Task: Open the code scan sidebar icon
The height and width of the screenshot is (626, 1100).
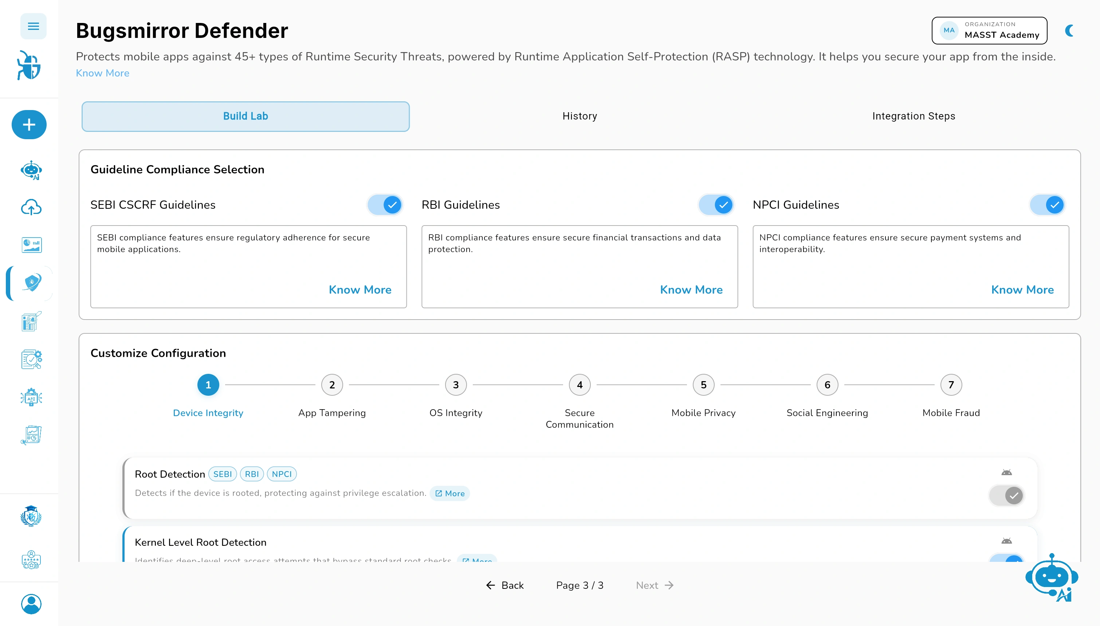Action: [x=31, y=321]
